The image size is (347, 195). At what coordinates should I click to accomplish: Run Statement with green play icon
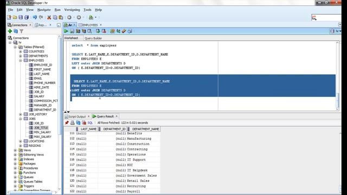(x=66, y=31)
